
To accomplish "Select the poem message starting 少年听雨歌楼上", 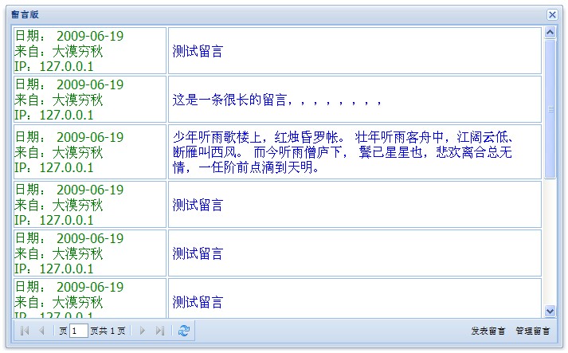I will point(355,152).
